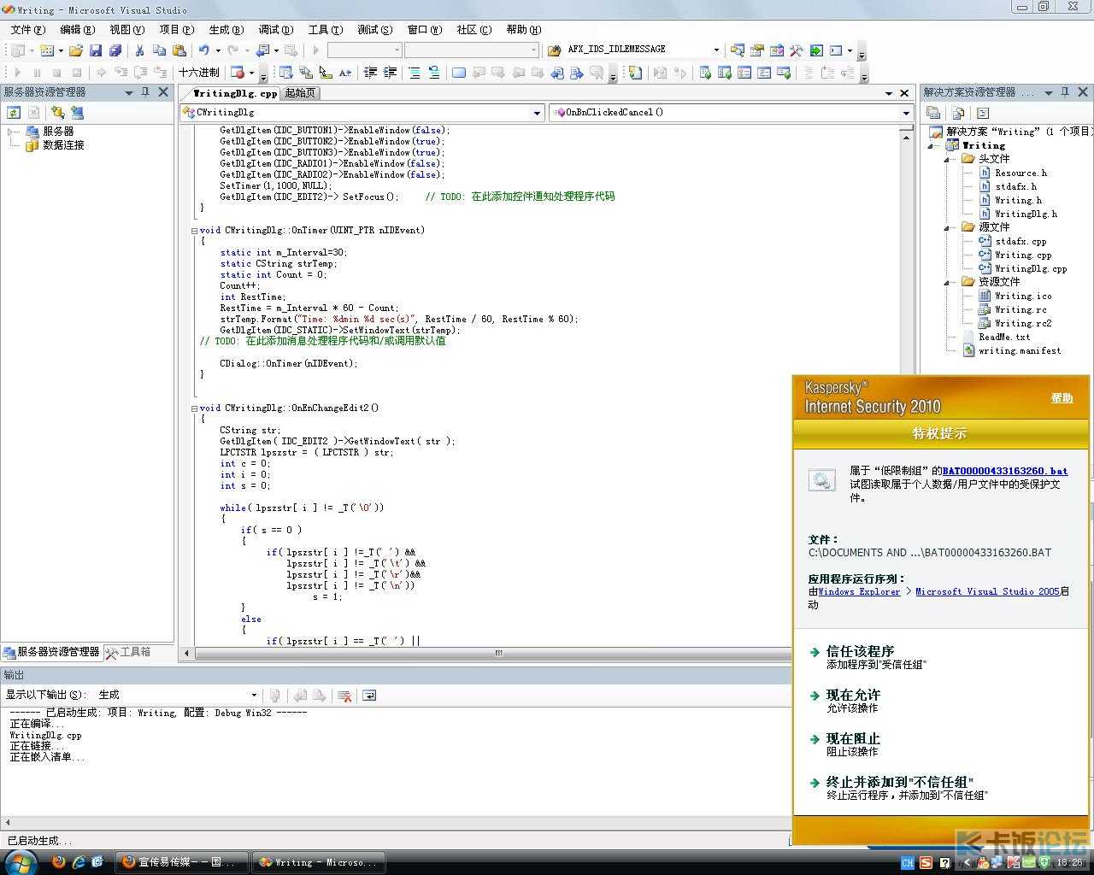Click Connect to Server icon in Server Explorer
Viewport: 1094px width, 875px height.
(x=77, y=112)
